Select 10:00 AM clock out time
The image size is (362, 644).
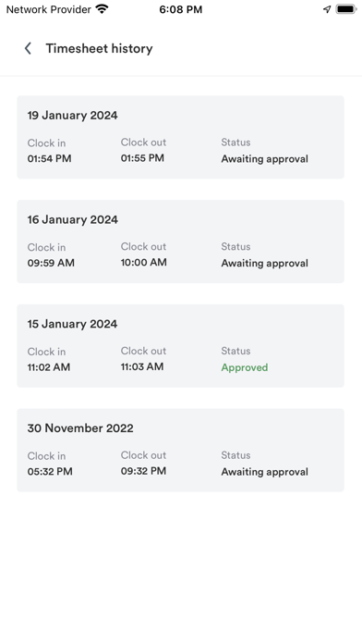(143, 263)
